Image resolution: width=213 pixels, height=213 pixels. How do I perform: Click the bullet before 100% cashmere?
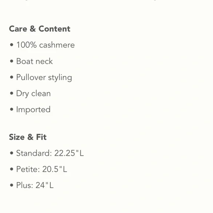pyautogui.click(x=12, y=45)
